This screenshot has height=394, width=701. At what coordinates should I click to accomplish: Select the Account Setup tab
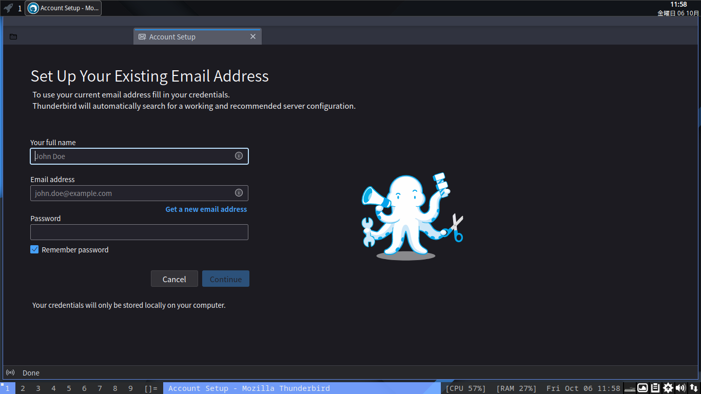pos(198,36)
